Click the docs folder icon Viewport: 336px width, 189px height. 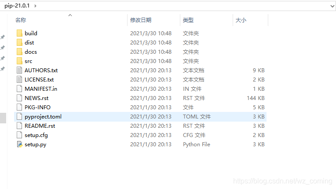pos(19,52)
